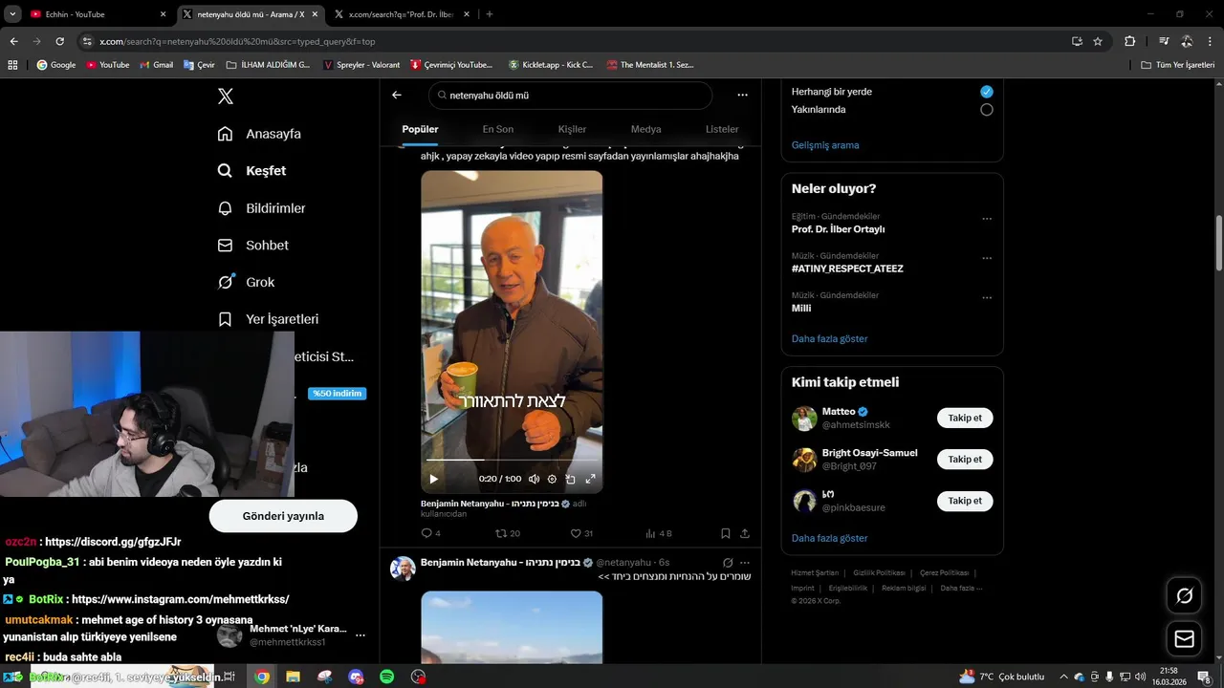The height and width of the screenshot is (688, 1224).
Task: Open the YouTube bookmark
Action: click(x=107, y=65)
